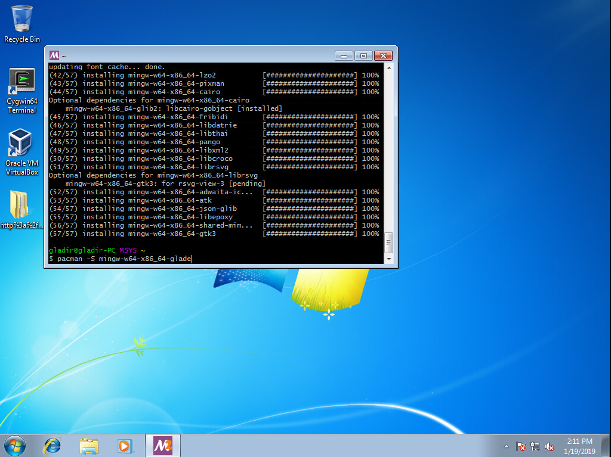The image size is (611, 457).
Task: Click the terminal scrollbar up arrow
Action: click(389, 67)
